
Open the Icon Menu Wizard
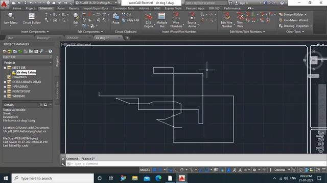[x=293, y=20]
